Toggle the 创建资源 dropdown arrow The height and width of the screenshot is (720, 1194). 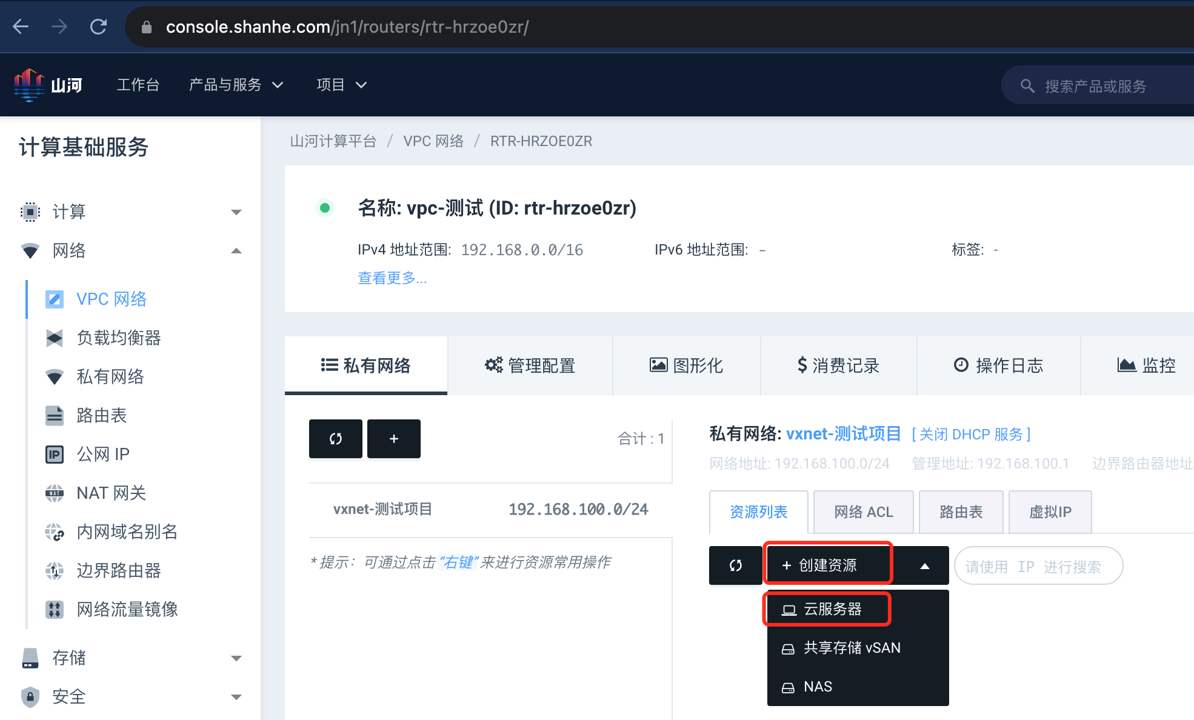pos(924,566)
